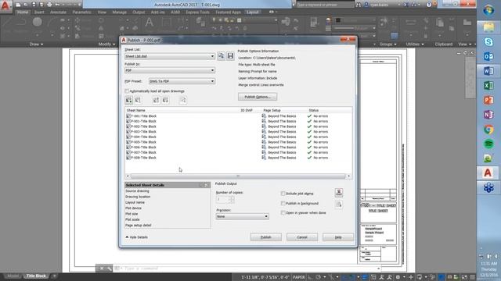Select the P-004-Title Block sheet row
This screenshot has height=281, width=501.
[239, 137]
